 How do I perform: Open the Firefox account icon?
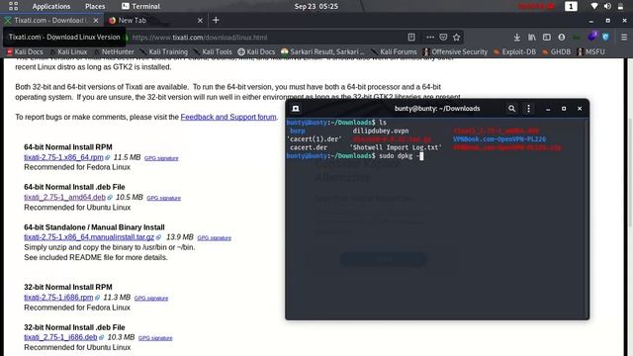point(562,38)
